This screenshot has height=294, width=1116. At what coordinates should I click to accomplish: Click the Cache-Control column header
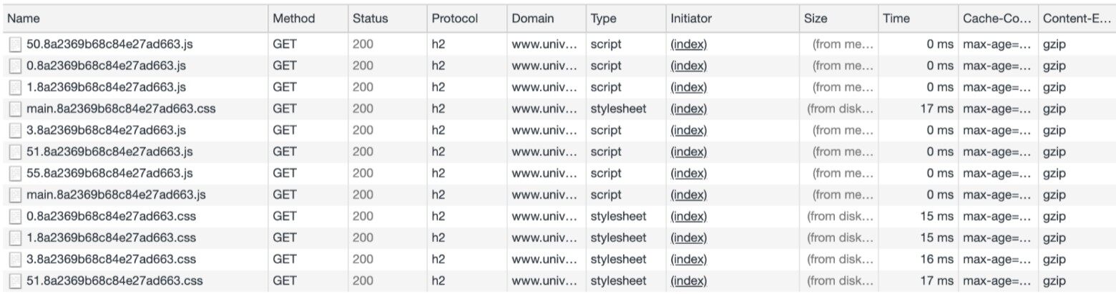(x=997, y=19)
